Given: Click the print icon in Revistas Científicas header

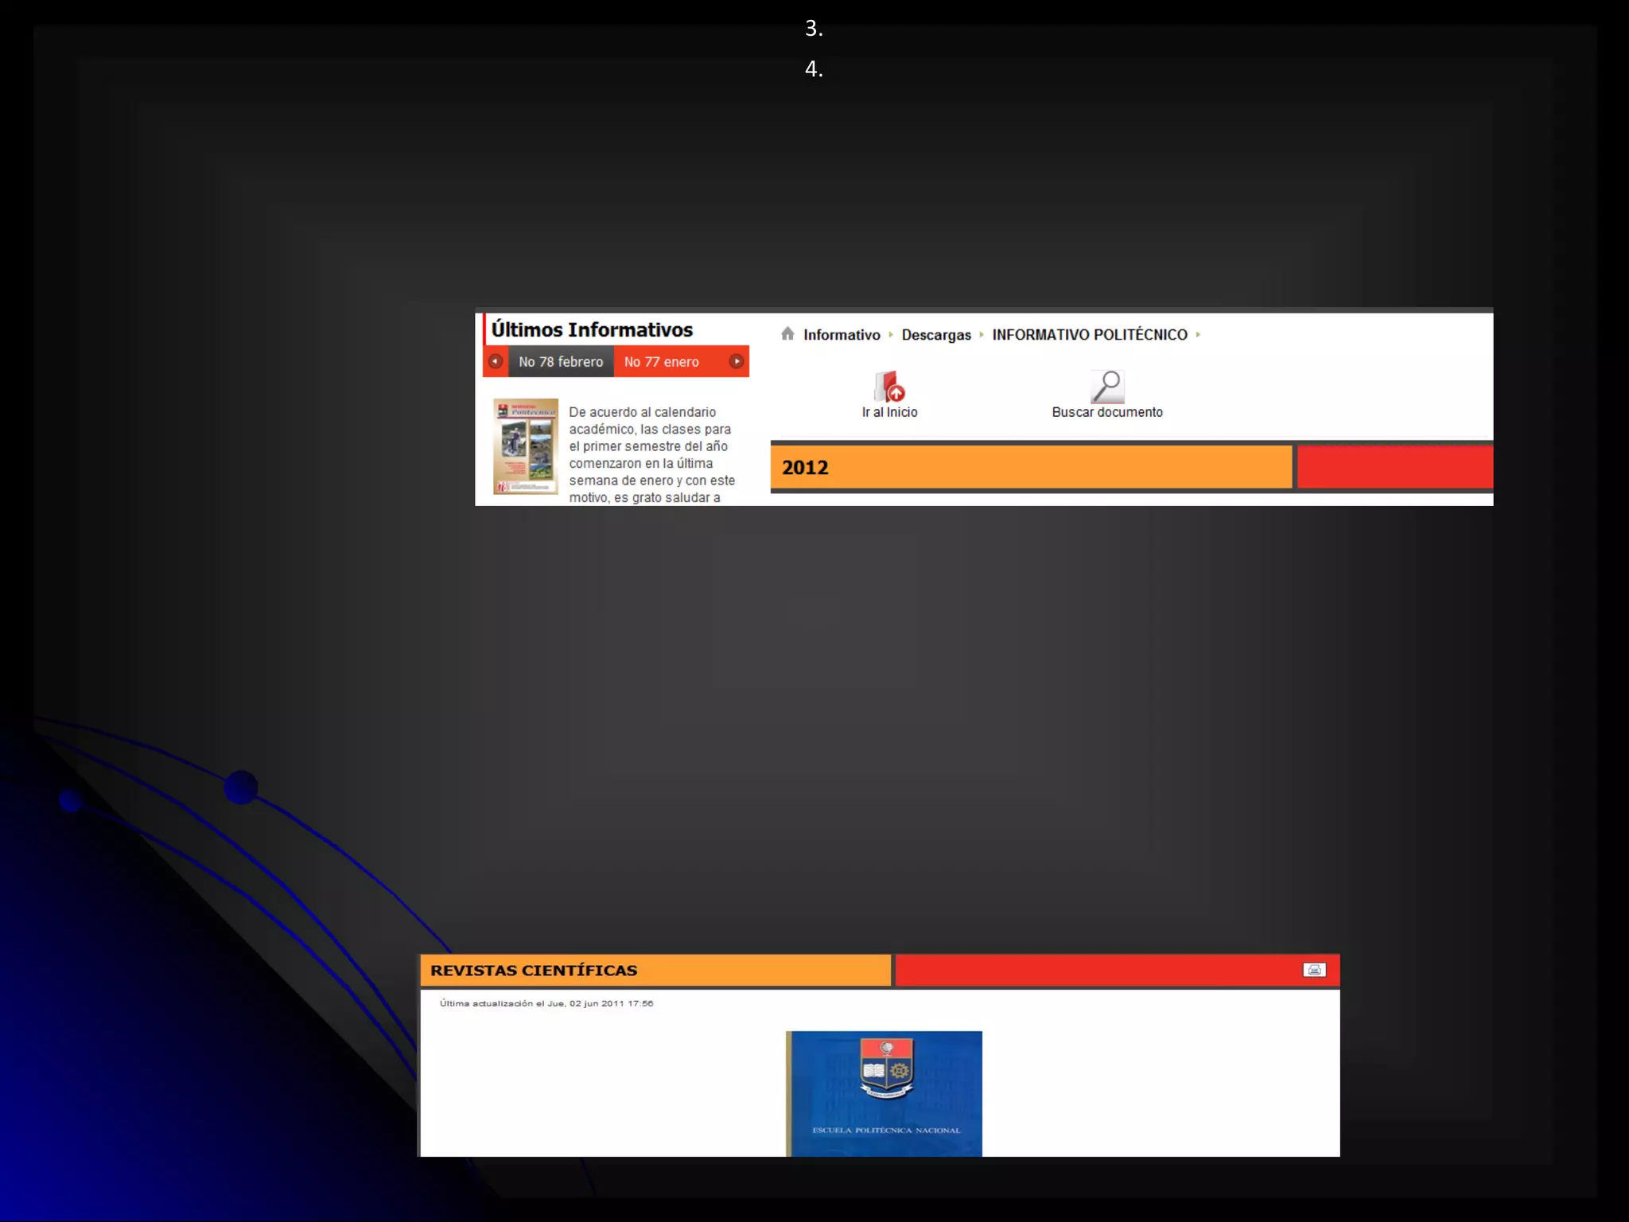Looking at the screenshot, I should click(x=1314, y=970).
